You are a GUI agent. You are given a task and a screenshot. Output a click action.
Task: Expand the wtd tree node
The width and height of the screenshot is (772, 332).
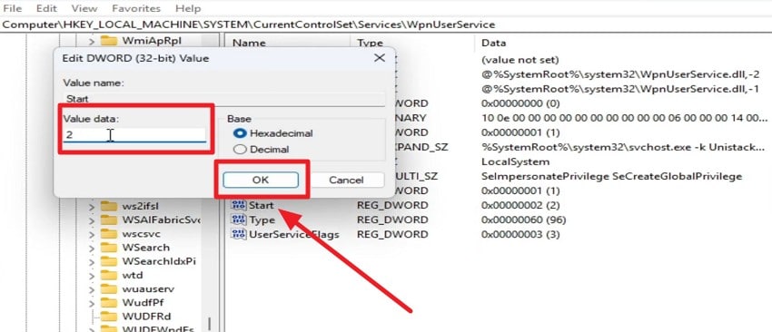[92, 276]
